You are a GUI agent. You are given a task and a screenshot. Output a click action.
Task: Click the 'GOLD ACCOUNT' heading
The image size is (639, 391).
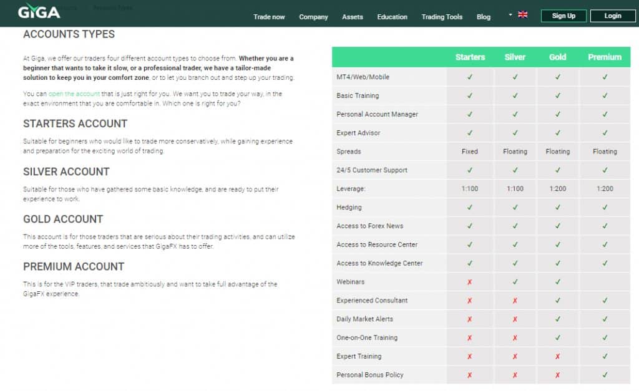[63, 219]
